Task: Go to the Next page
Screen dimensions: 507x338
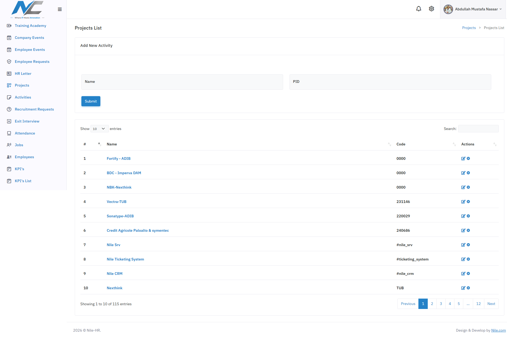Action: click(x=491, y=304)
